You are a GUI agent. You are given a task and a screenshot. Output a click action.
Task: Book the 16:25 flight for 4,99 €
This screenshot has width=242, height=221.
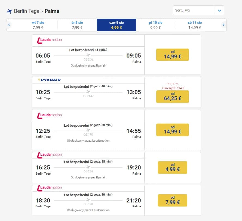(x=173, y=167)
